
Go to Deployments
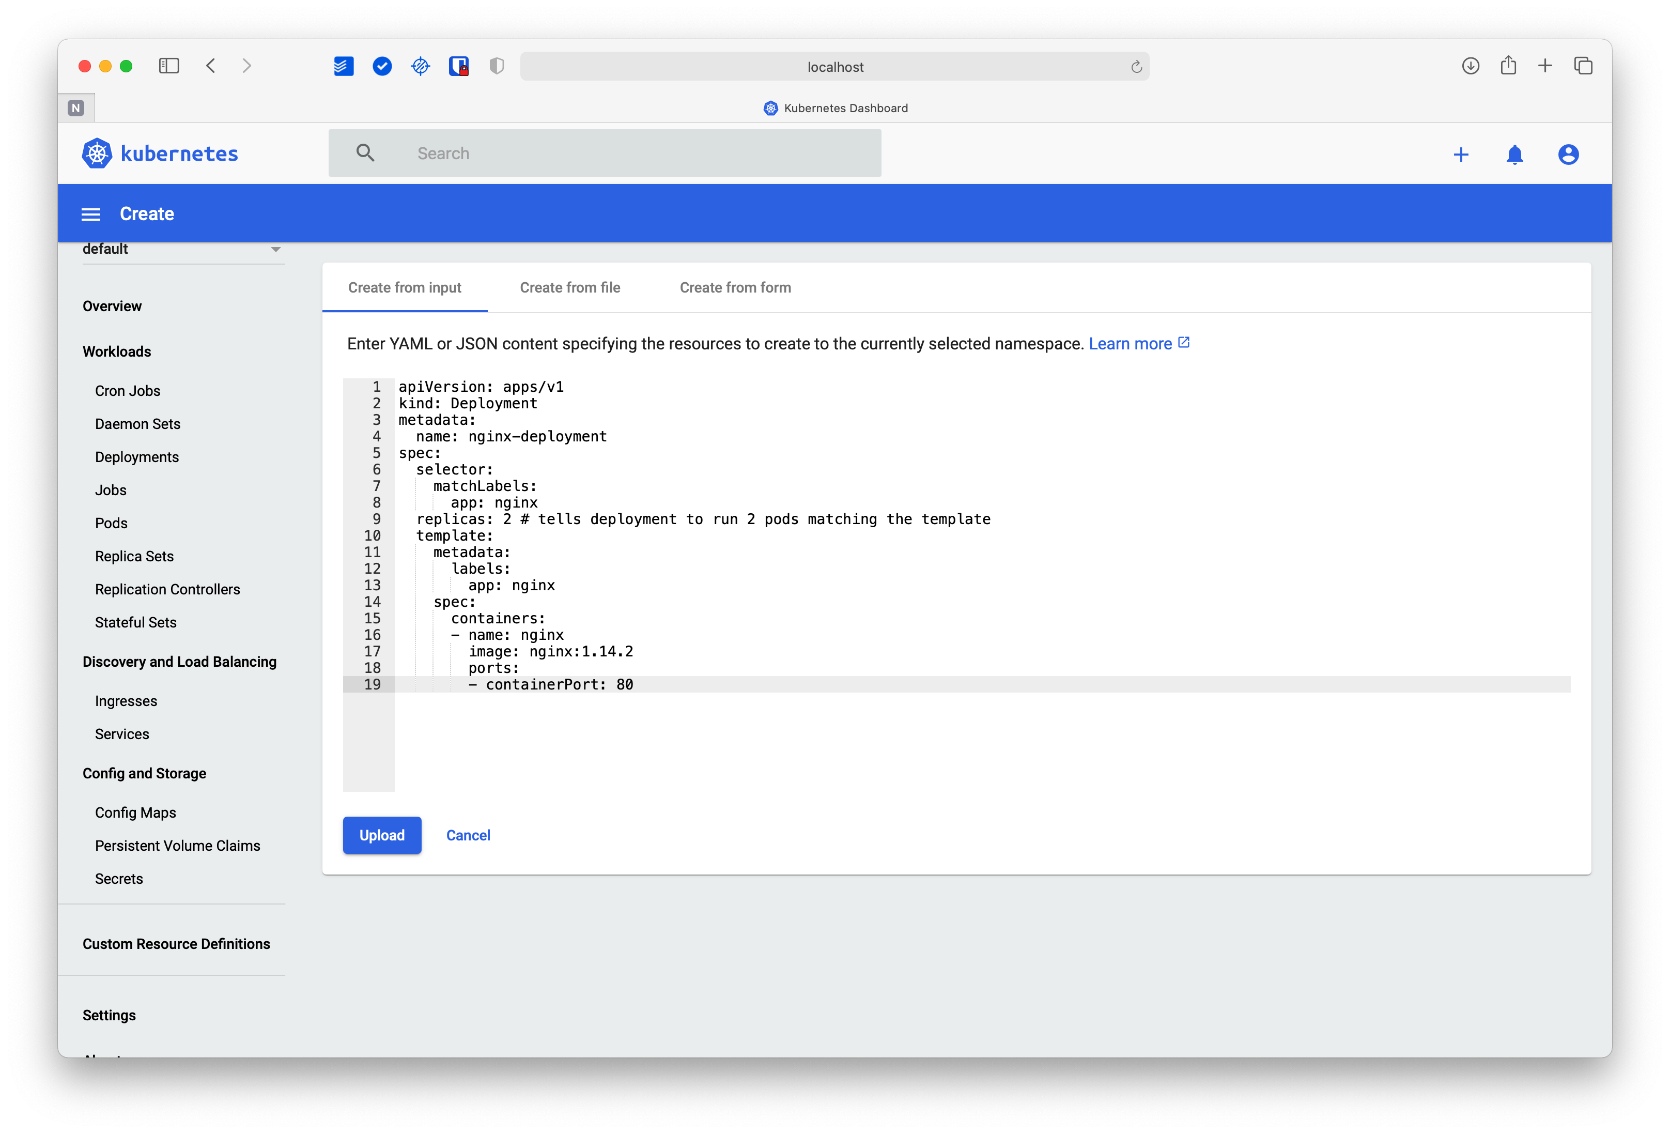(x=136, y=457)
